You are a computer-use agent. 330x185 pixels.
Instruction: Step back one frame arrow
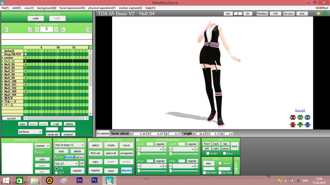click(37, 29)
